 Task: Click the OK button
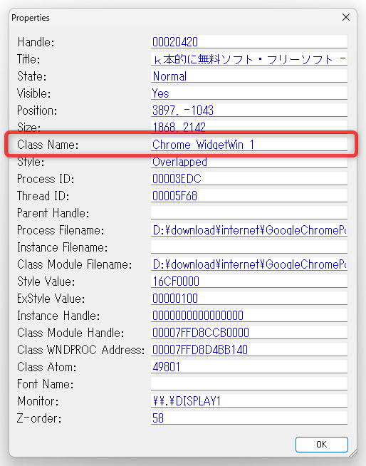[x=321, y=445]
